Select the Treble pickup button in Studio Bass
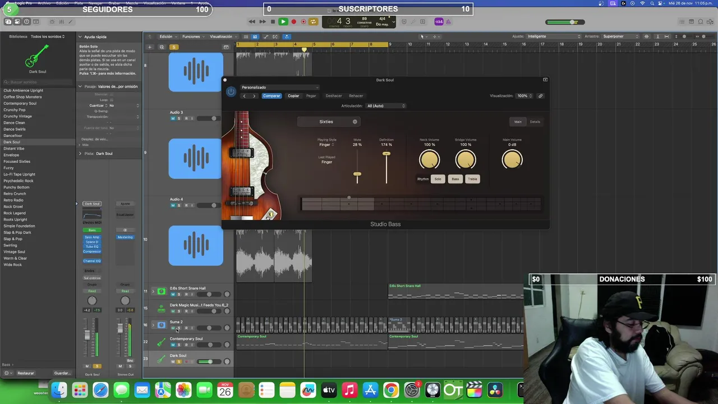 472,179
